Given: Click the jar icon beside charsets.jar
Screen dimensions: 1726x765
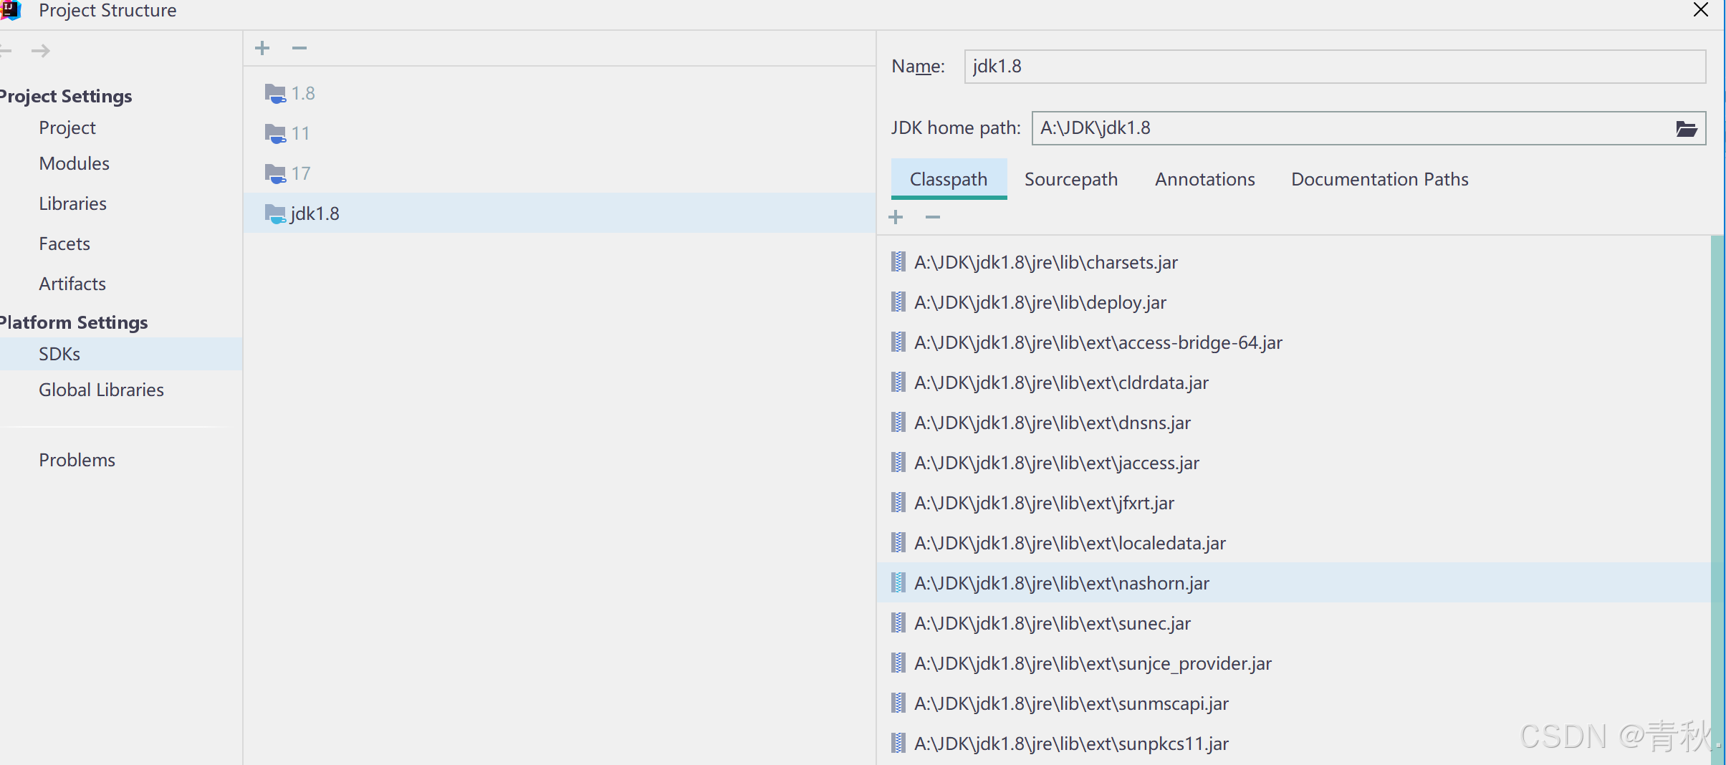Looking at the screenshot, I should pyautogui.click(x=897, y=261).
